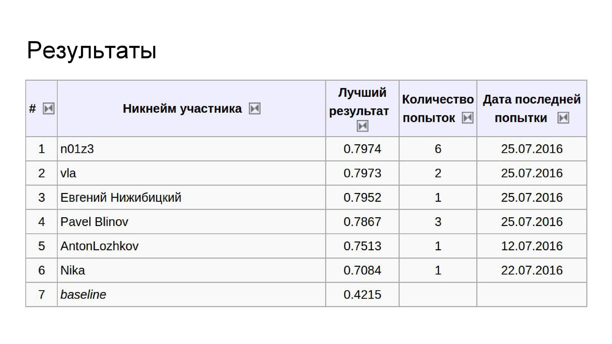The width and height of the screenshot is (612, 344).
Task: Click the 22.07.2016 date cell
Action: point(532,270)
